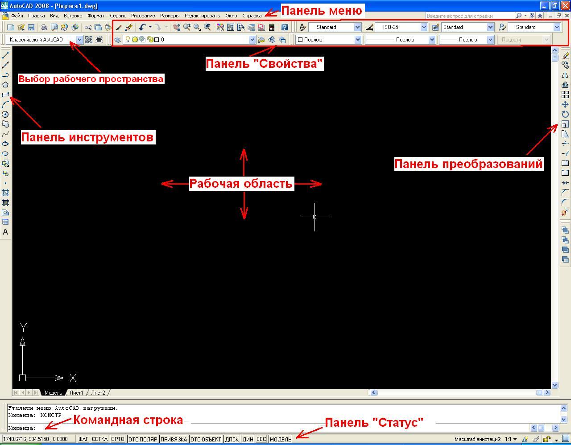
Task: Click the Save drawing icon
Action: (30, 27)
